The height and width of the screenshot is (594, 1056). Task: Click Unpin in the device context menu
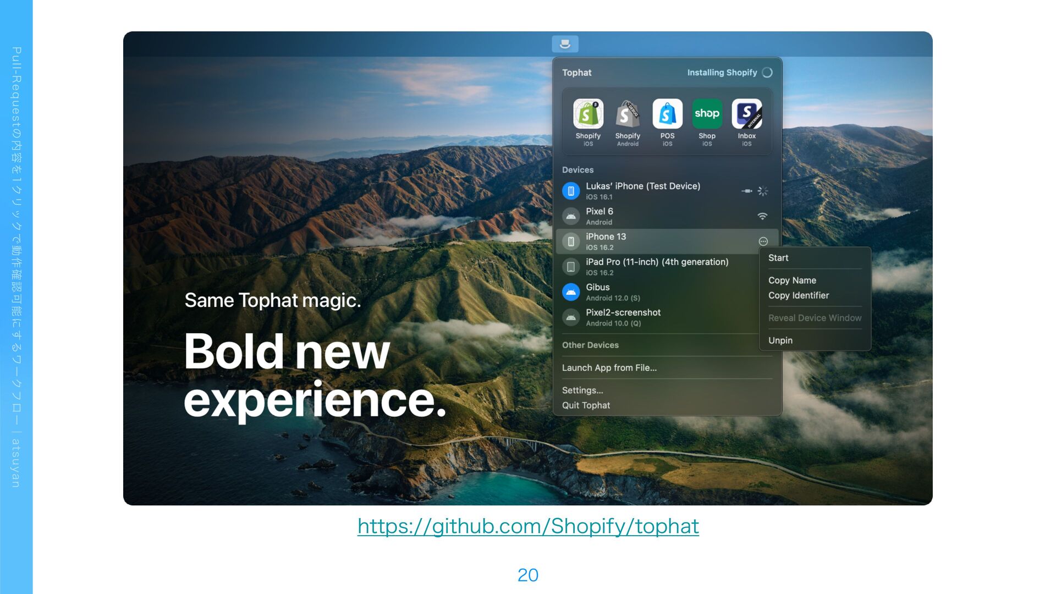tap(780, 340)
